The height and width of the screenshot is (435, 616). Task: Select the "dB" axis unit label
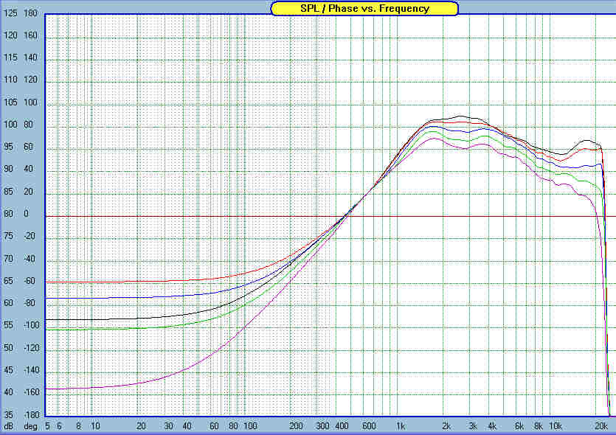pos(8,426)
